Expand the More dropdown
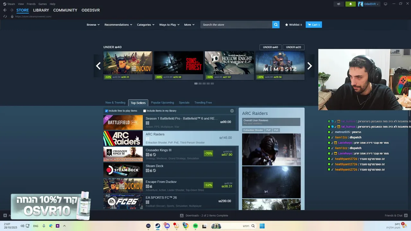This screenshot has height=231, width=411. [189, 25]
